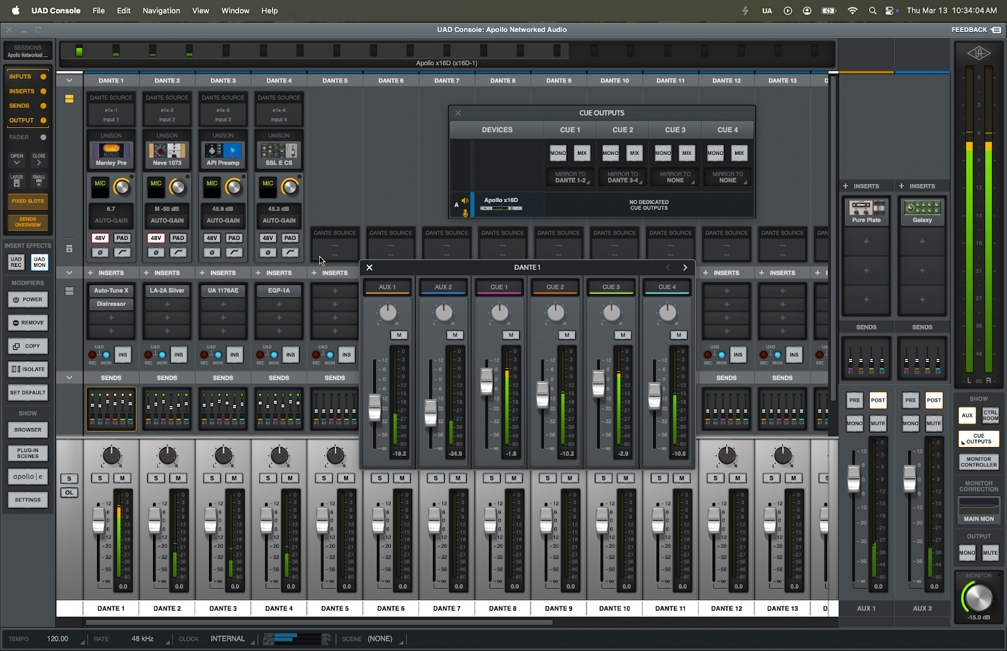Open the Window menu
The image size is (1007, 651).
(x=235, y=11)
